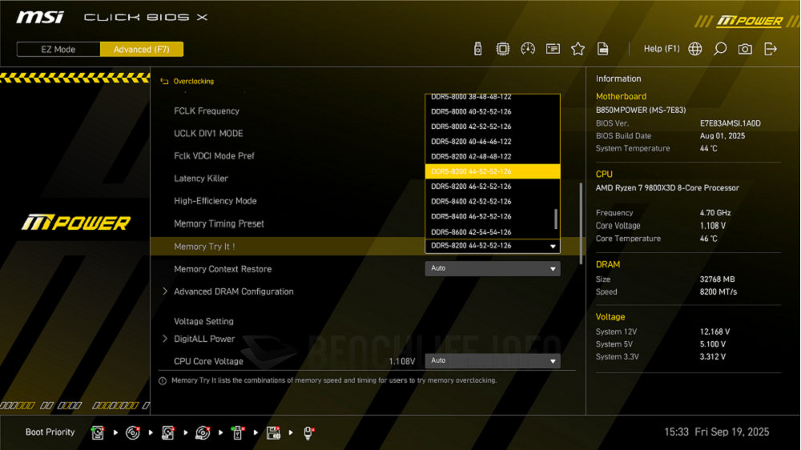Open the CPU Core Voltage Auto dropdown
The width and height of the screenshot is (801, 450).
click(x=493, y=361)
